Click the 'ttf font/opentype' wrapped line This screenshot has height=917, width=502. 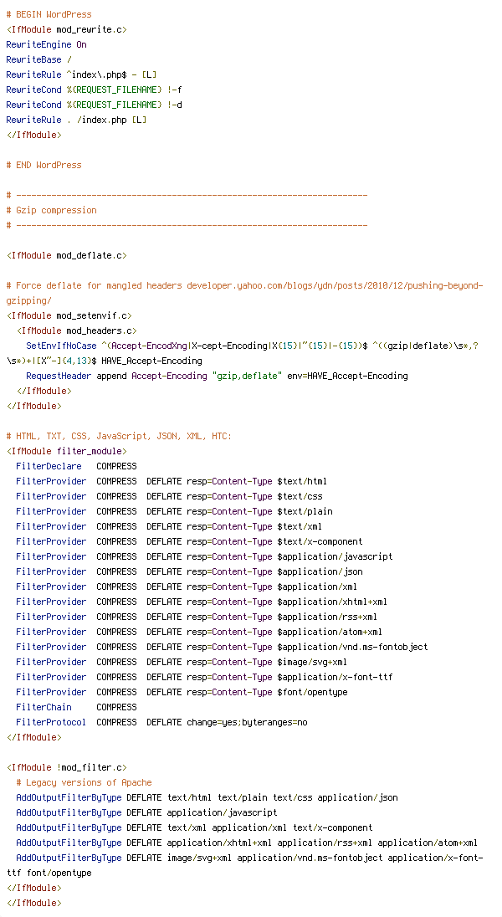pyautogui.click(x=49, y=873)
